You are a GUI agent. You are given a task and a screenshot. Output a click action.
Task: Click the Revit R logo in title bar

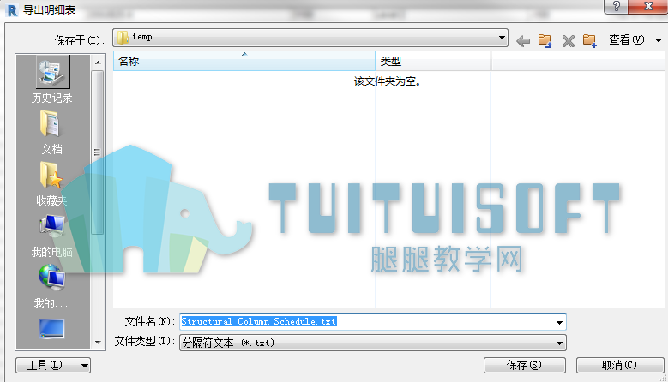[x=12, y=10]
